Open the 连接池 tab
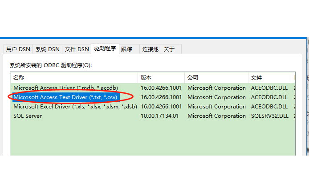This screenshot has height=192, width=309. pos(150,49)
